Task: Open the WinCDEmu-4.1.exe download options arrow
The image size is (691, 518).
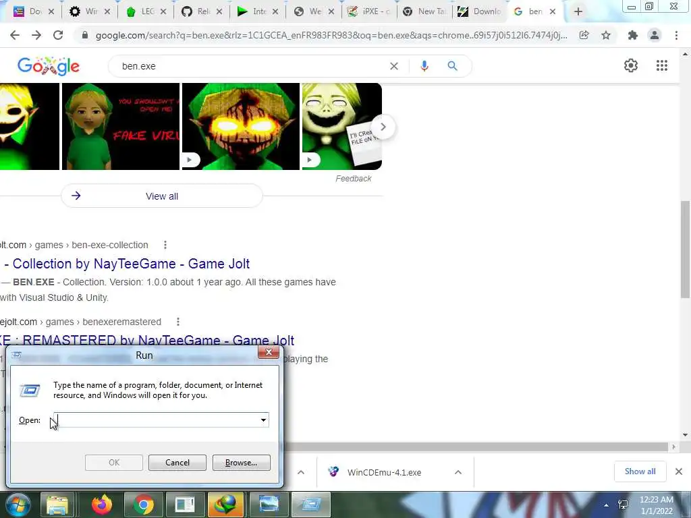Action: (x=458, y=472)
